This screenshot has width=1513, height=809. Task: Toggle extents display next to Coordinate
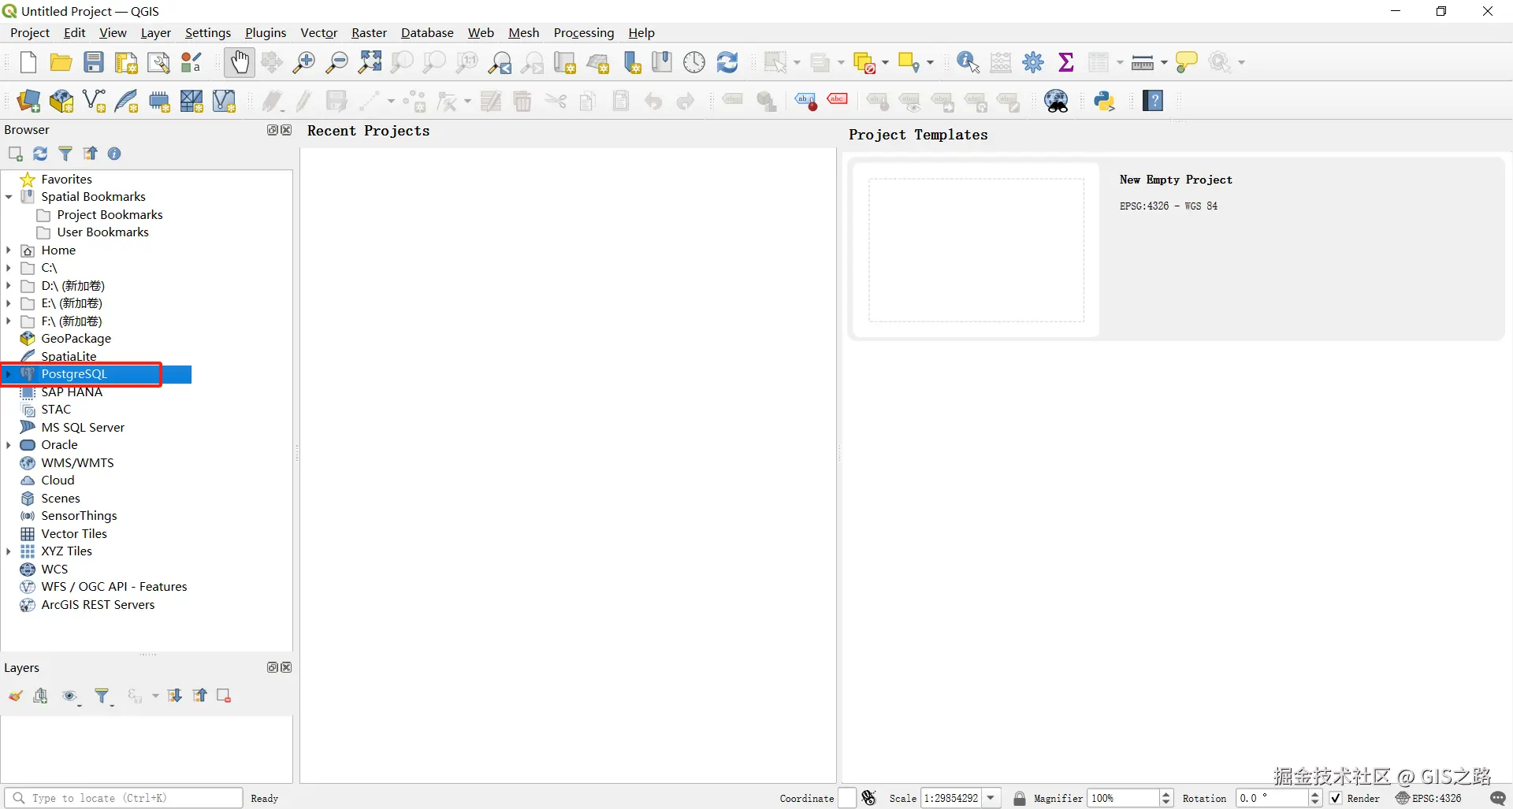pos(869,798)
